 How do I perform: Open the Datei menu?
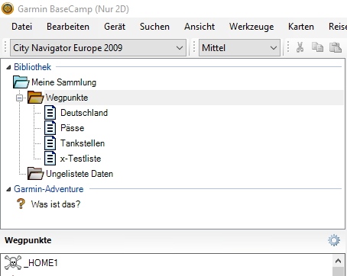click(22, 27)
